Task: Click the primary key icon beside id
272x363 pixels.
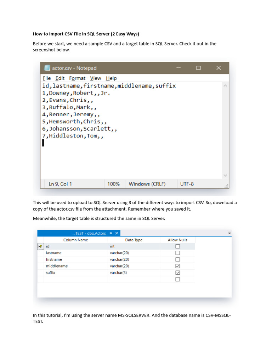Action: coord(40,246)
